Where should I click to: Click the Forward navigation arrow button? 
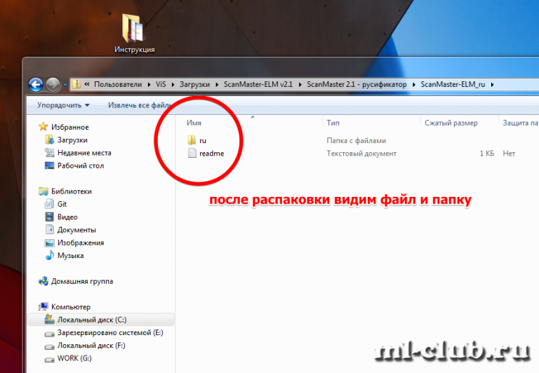click(x=53, y=85)
